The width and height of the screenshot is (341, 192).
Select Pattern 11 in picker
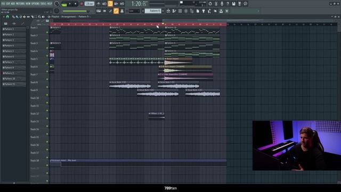(14, 84)
